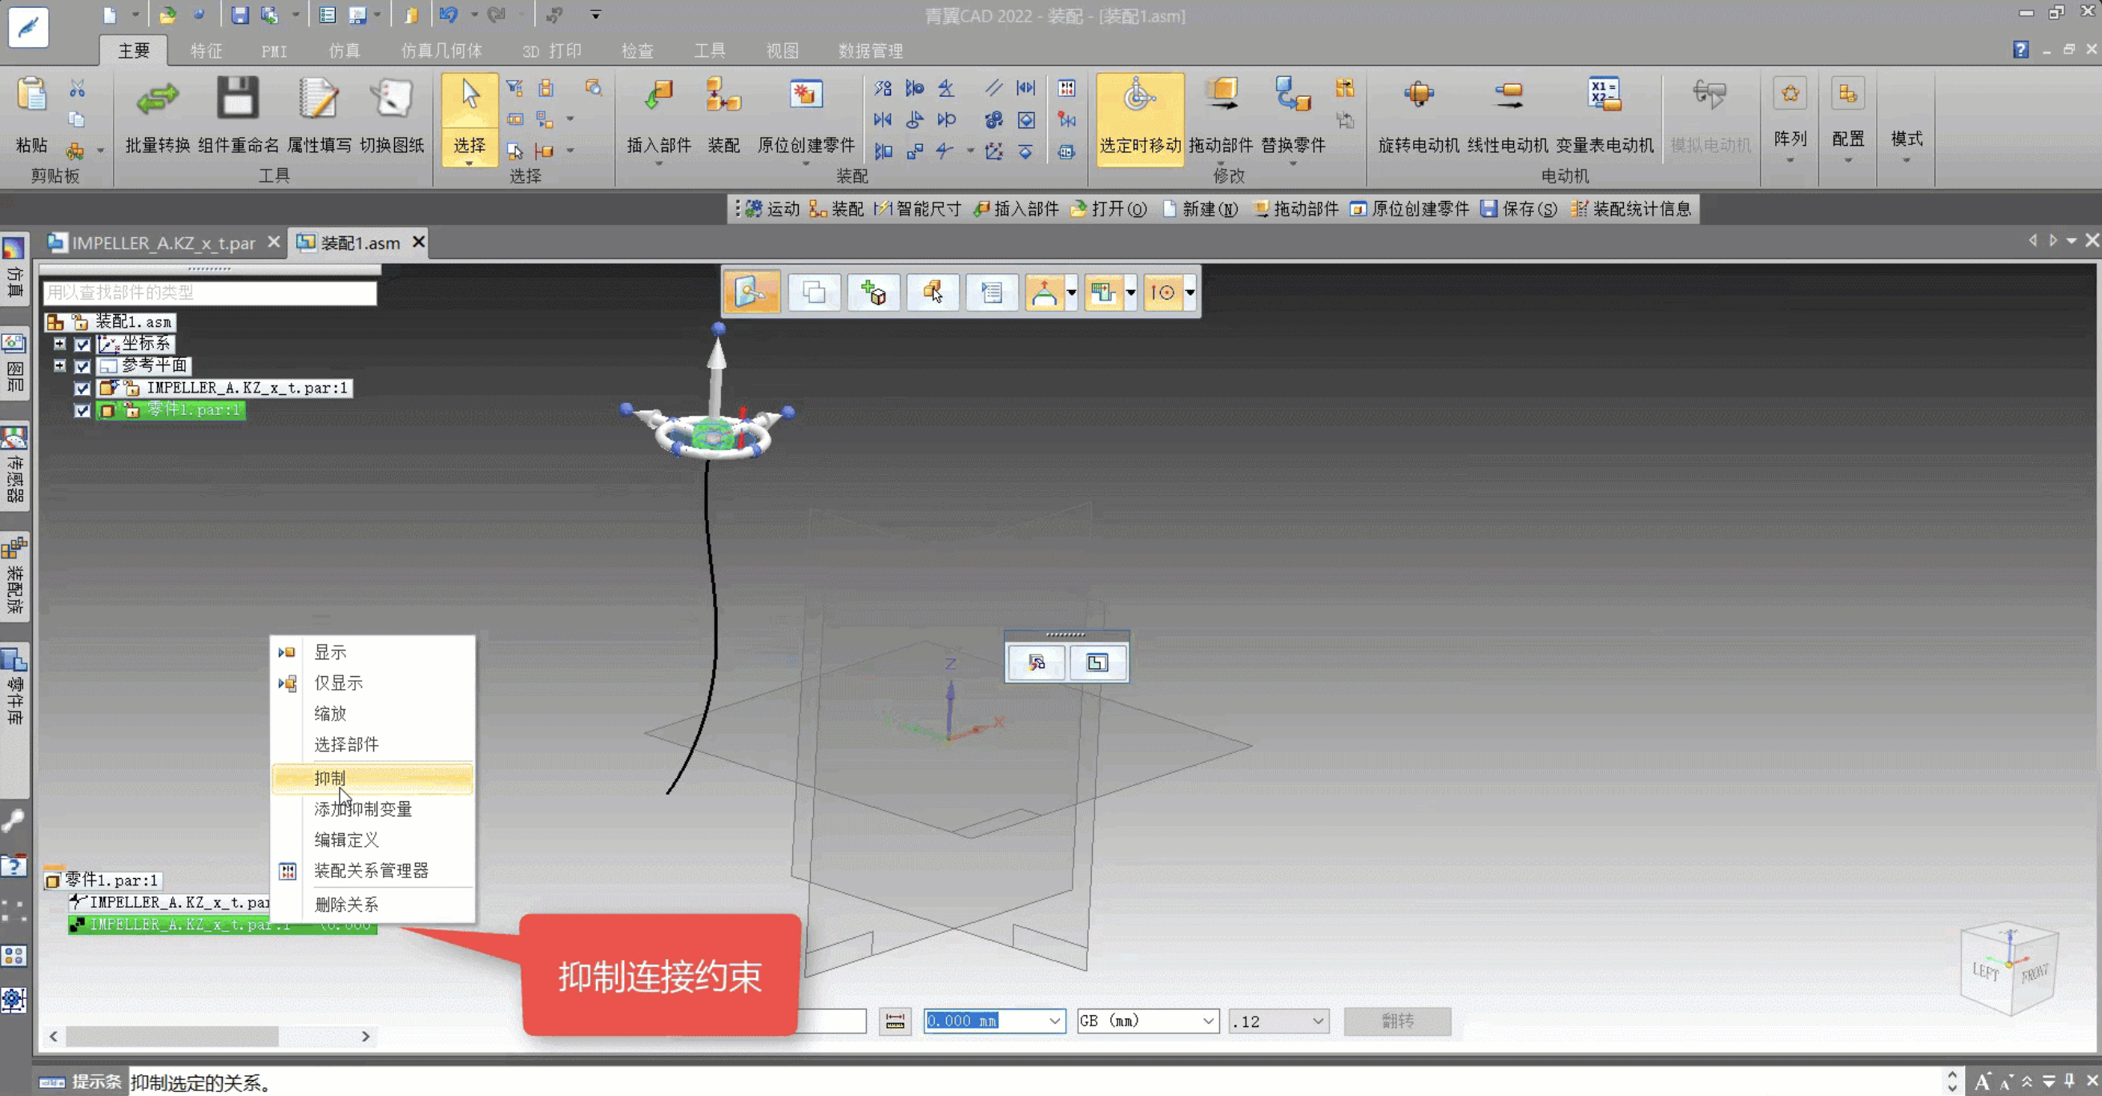Click the ruler icon next to offset field
The width and height of the screenshot is (2102, 1096).
(895, 1021)
